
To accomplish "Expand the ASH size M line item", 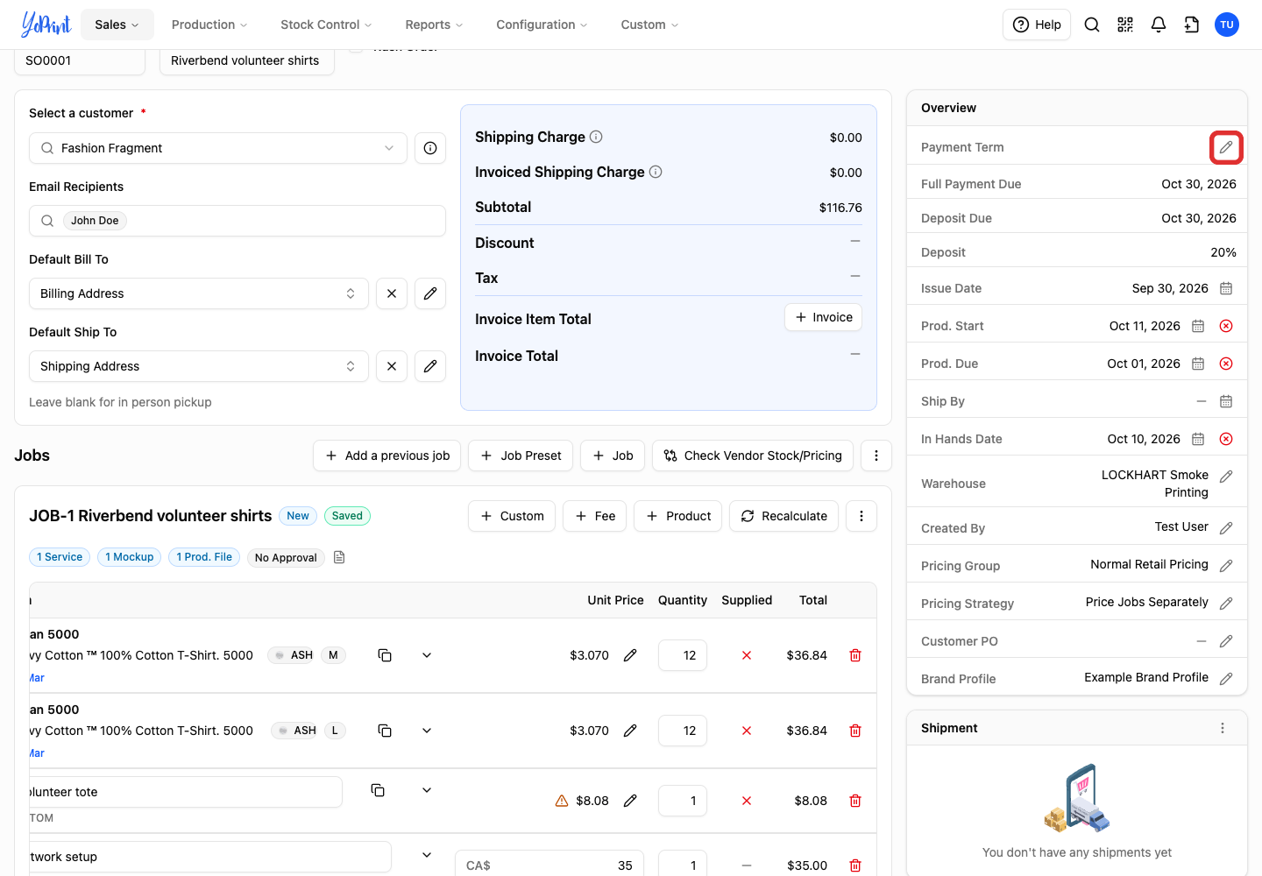I will click(427, 655).
